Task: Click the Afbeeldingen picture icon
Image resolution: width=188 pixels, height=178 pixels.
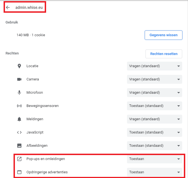Action: click(19, 146)
